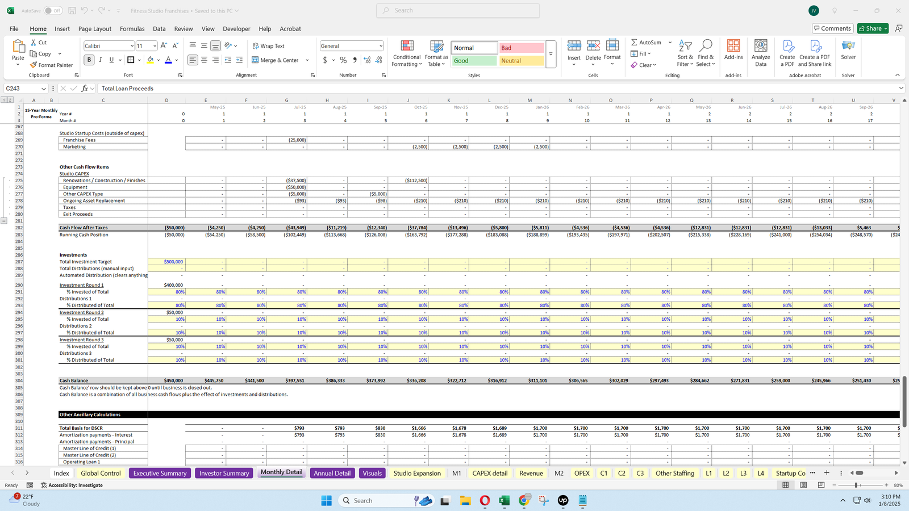Click the Create a PDF icon
The width and height of the screenshot is (909, 511).
click(787, 53)
